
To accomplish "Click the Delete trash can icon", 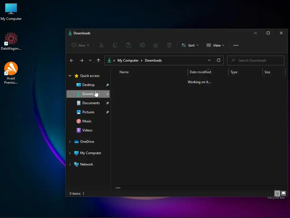I will [169, 45].
